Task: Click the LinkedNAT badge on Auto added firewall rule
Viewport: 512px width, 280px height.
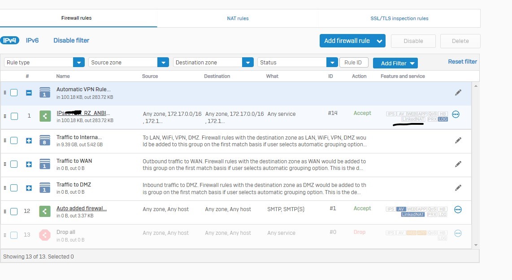Action: pyautogui.click(x=413, y=215)
